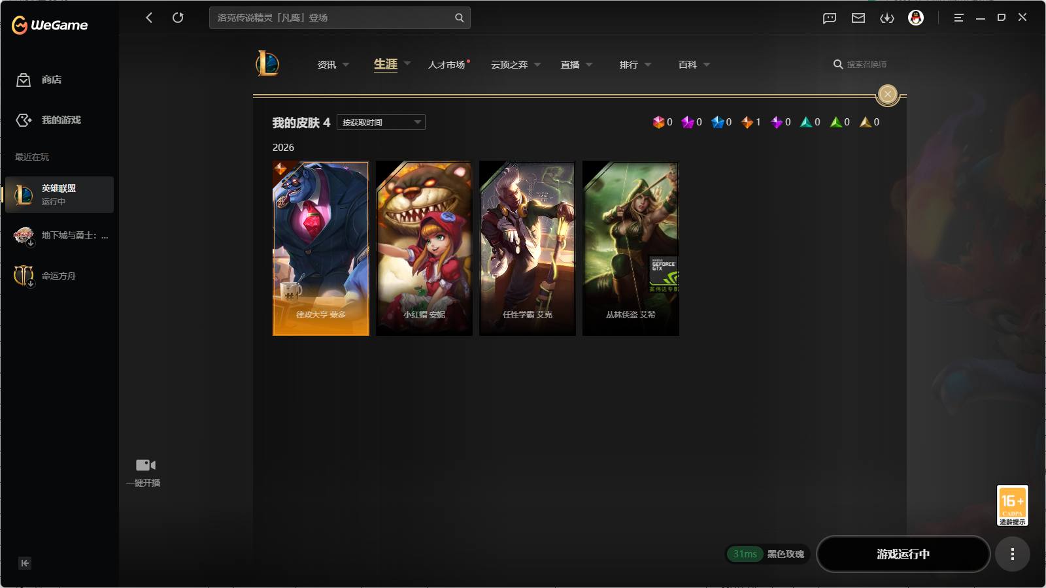1046x588 pixels.
Task: Select 地下城与勇士 in recent games
Action: pyautogui.click(x=59, y=236)
